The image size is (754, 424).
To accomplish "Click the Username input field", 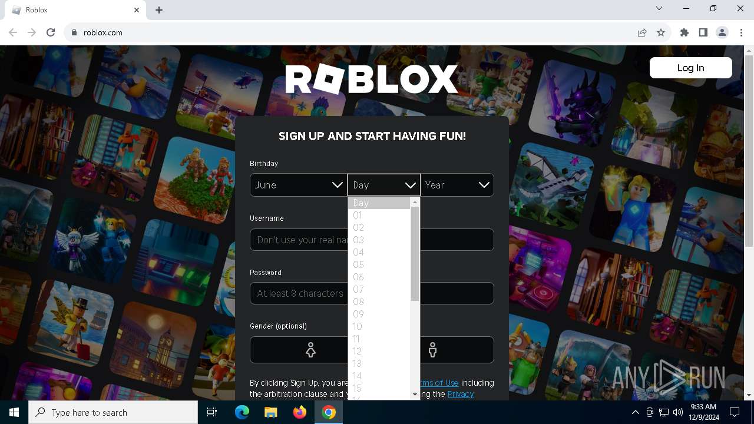I will 372,240.
